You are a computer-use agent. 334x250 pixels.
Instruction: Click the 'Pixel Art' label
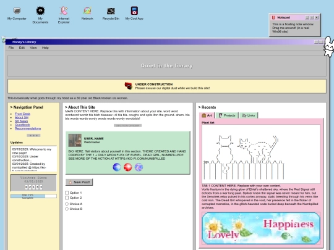point(208,123)
